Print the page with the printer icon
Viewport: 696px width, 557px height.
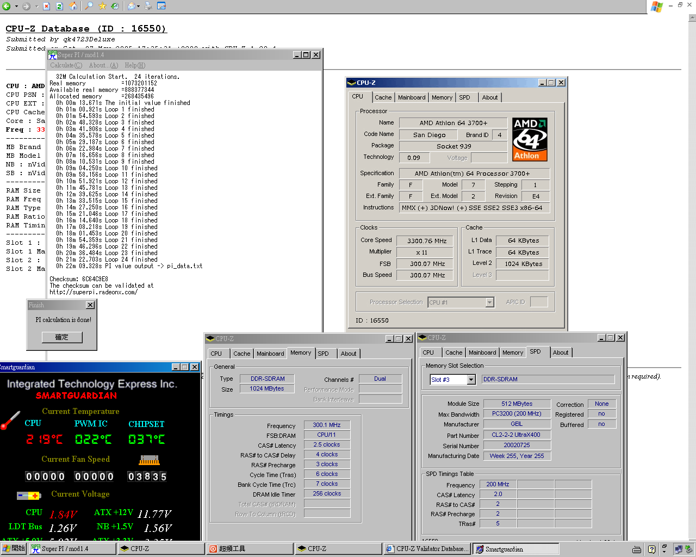(148, 6)
